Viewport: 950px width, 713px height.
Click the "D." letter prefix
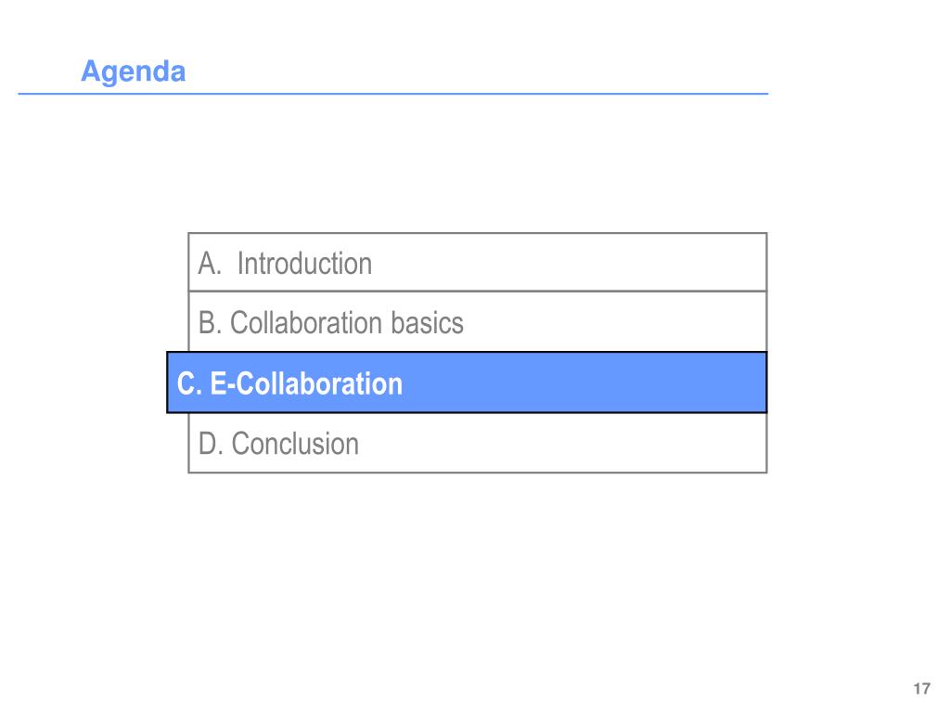pos(211,444)
